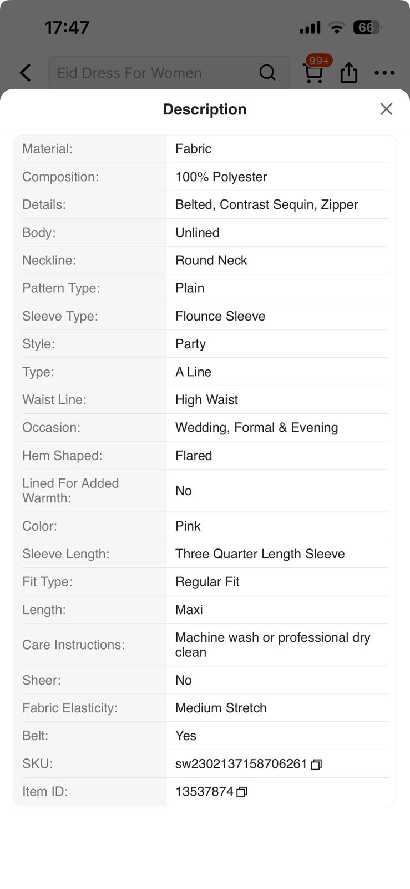Copy the SKU number
Screen dimensions: 410x889
316,765
